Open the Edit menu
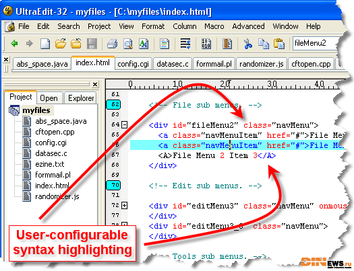 click(43, 26)
